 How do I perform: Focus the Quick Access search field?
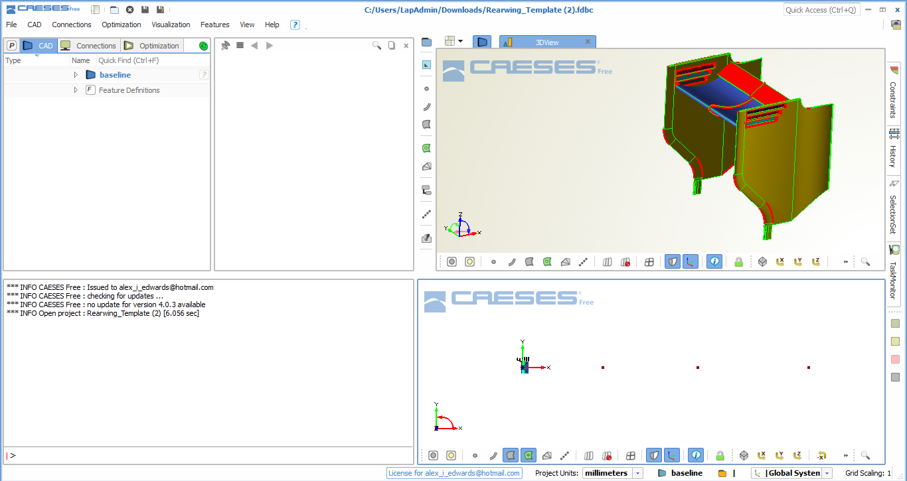click(x=822, y=10)
